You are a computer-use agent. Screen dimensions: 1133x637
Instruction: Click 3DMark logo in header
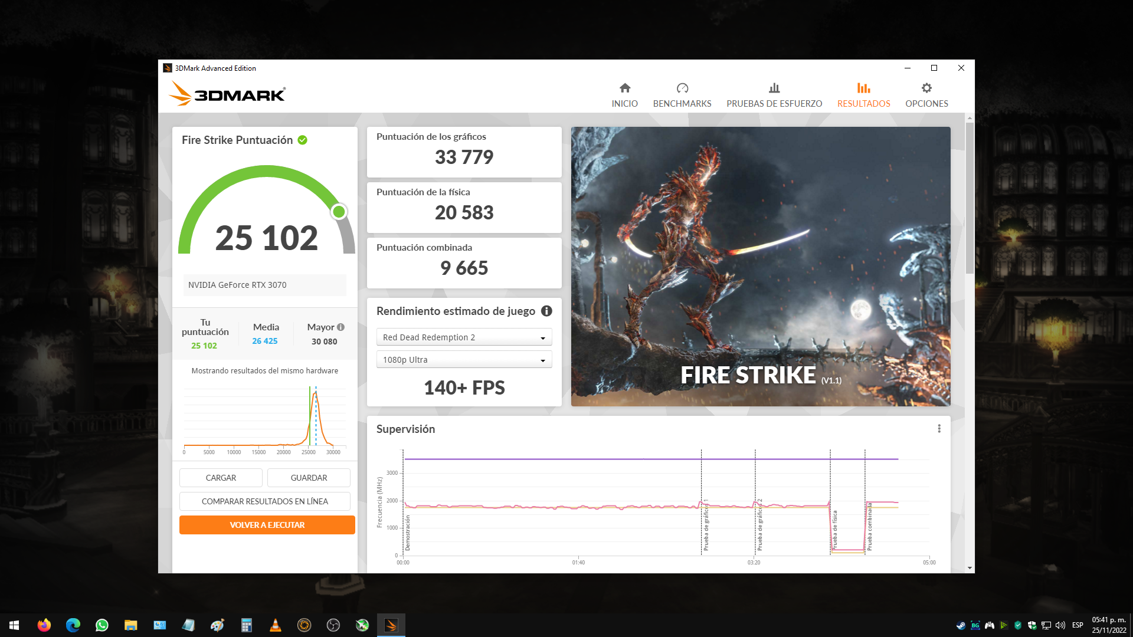coord(228,94)
